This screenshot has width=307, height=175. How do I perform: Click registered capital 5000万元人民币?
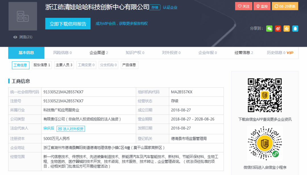coord(56,139)
